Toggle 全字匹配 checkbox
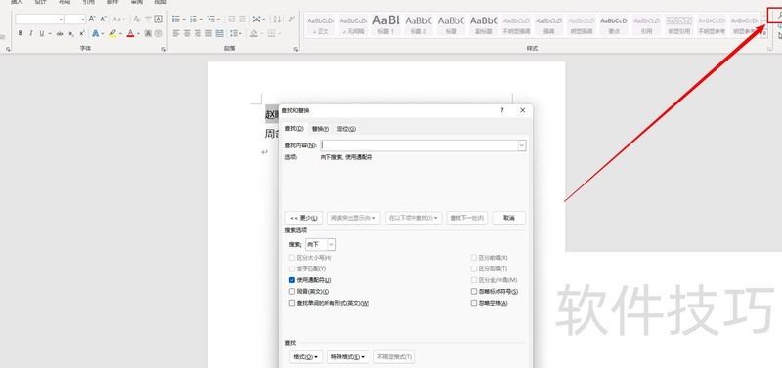The width and height of the screenshot is (782, 368). [292, 268]
